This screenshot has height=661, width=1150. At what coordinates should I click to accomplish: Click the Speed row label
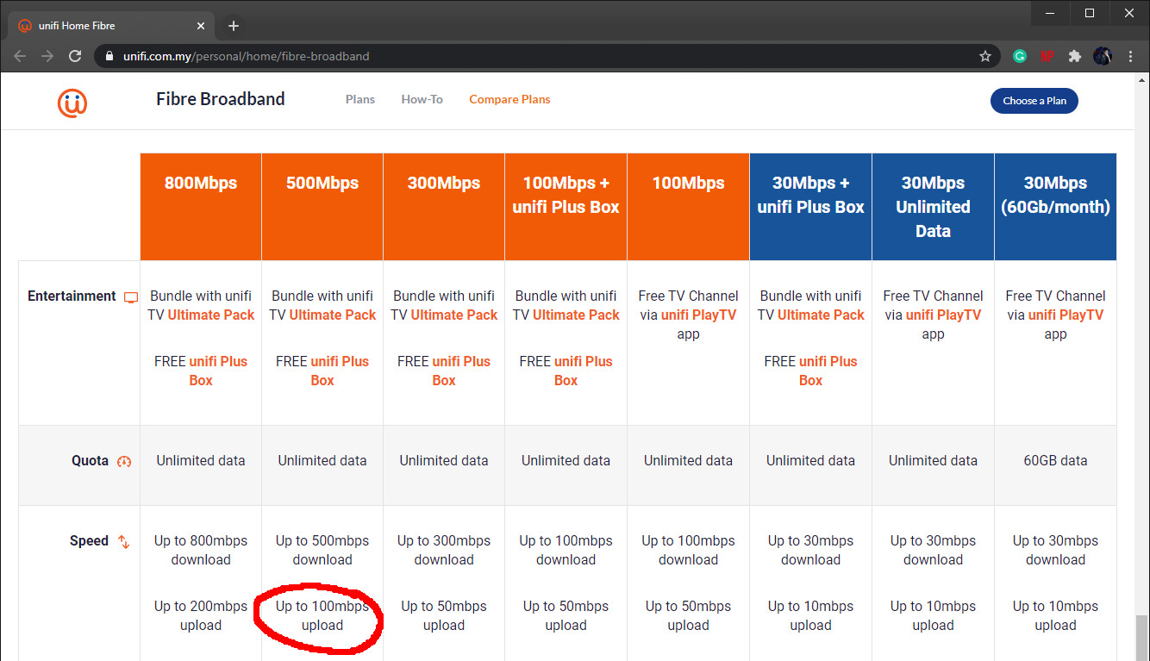pyautogui.click(x=89, y=540)
